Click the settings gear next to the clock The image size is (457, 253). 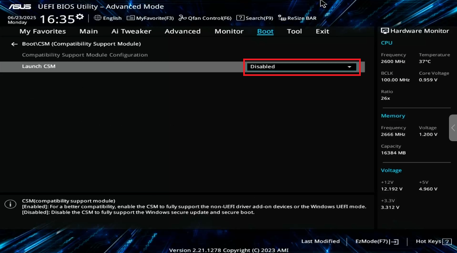point(80,17)
